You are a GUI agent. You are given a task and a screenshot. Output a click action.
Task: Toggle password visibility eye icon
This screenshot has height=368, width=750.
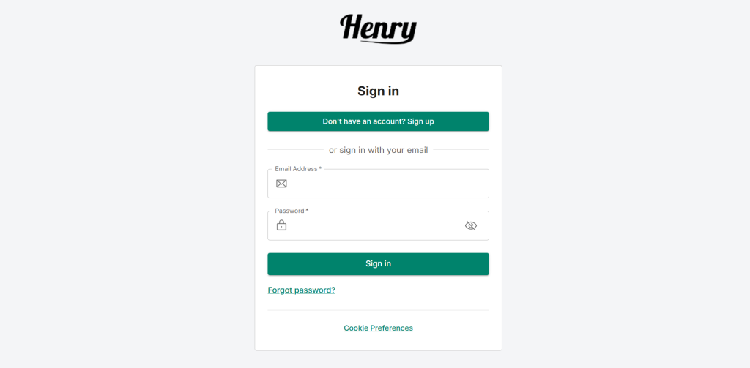tap(471, 225)
